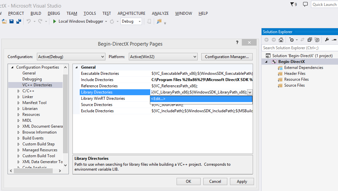Click the Search Solution Explorer field
The image size is (338, 191).
tap(300, 48)
